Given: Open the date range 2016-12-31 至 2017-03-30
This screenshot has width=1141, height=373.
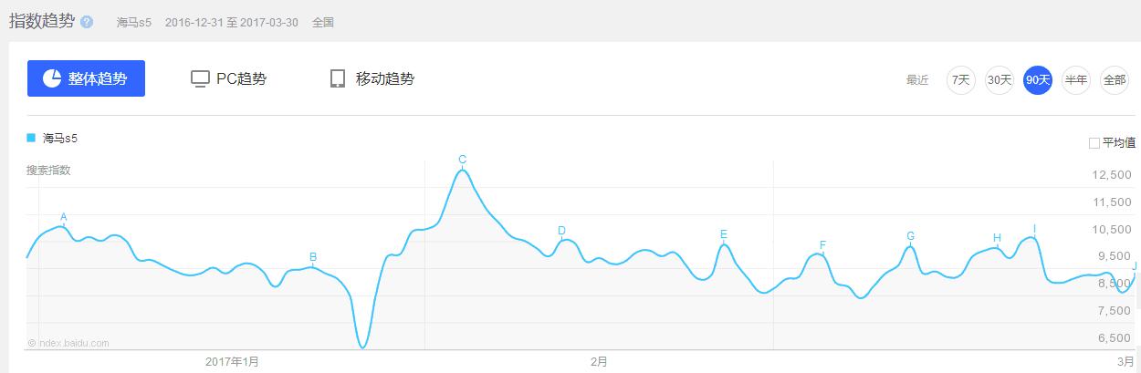Looking at the screenshot, I should tap(232, 22).
